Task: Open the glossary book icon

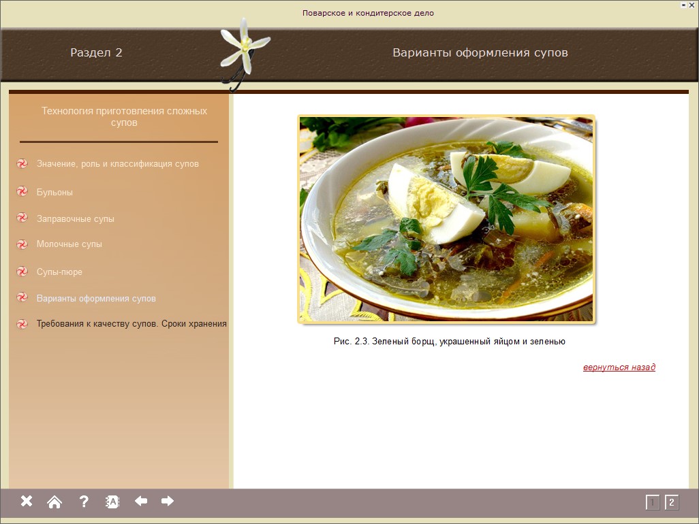Action: pyautogui.click(x=112, y=502)
